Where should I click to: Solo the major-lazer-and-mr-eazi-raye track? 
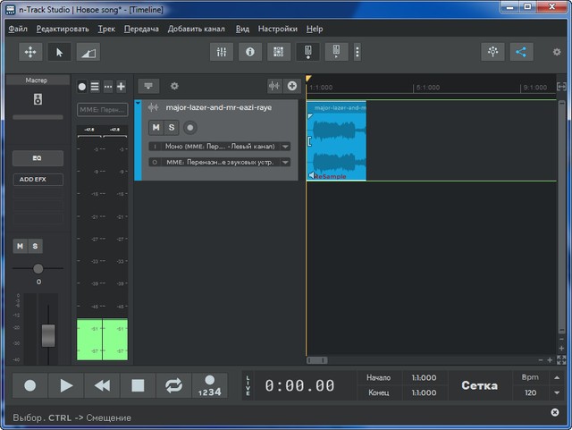[172, 127]
